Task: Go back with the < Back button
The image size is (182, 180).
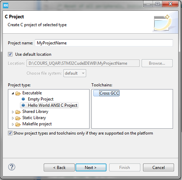Action: pos(59,167)
